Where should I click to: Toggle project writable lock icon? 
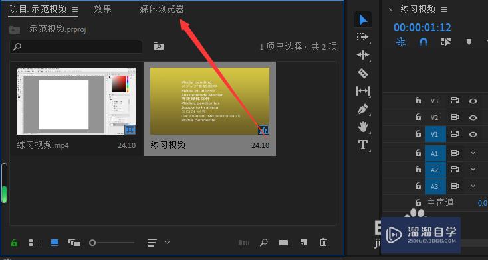[15, 243]
